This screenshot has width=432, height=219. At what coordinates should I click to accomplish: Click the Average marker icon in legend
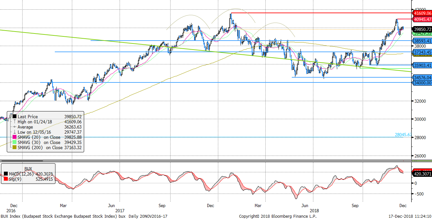tap(15, 127)
